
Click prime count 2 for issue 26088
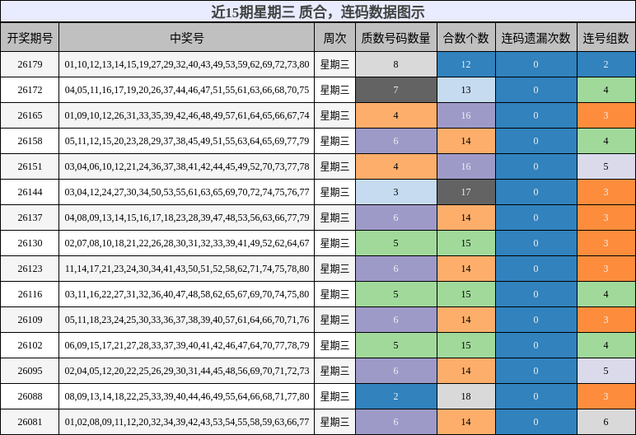pos(396,396)
